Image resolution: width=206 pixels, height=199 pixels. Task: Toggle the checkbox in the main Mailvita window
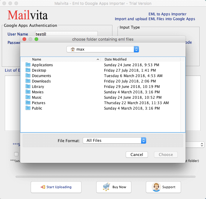pos(16,154)
